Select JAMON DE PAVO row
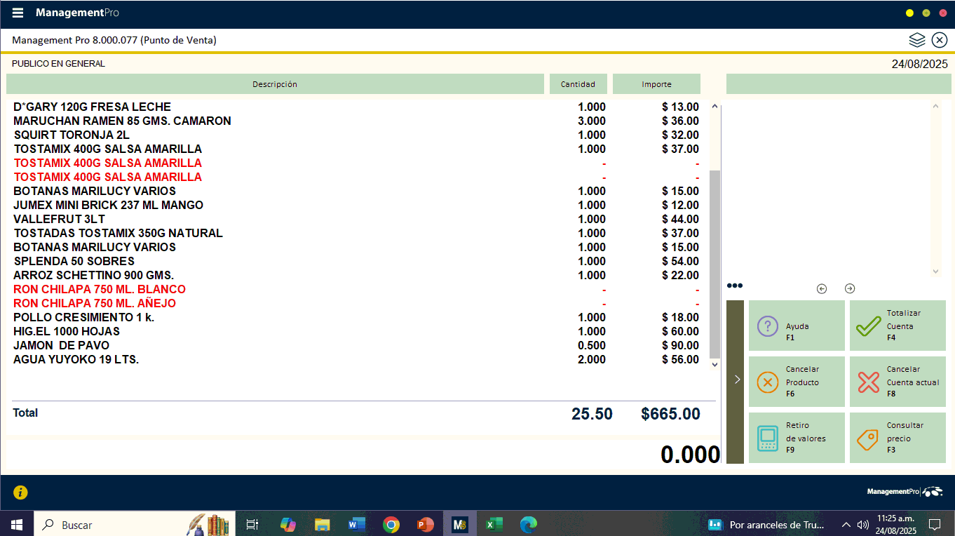 356,345
